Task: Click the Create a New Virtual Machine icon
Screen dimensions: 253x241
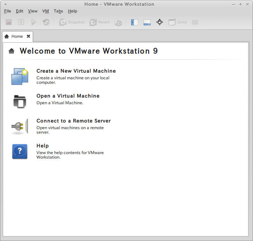Action: coord(20,76)
